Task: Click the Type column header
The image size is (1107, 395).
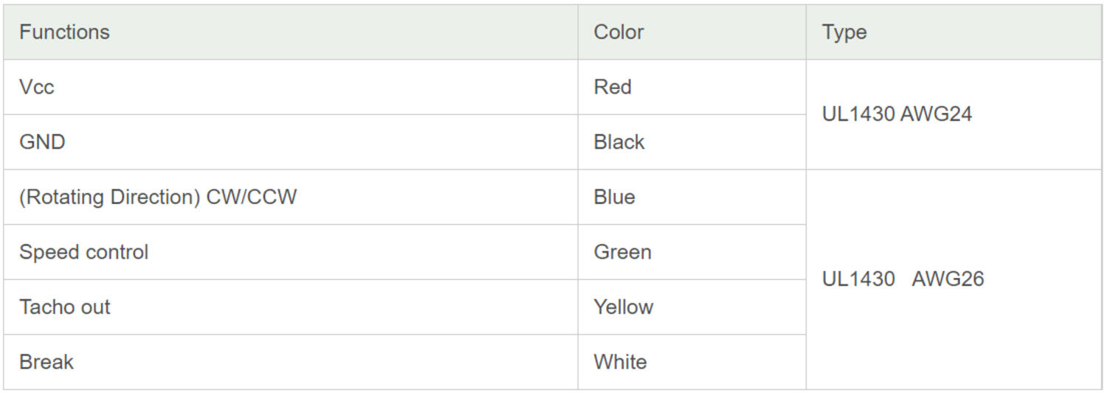Action: (x=844, y=32)
